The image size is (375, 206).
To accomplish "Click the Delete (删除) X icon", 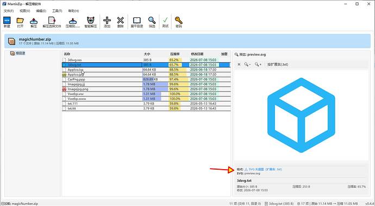I will pos(120,21).
